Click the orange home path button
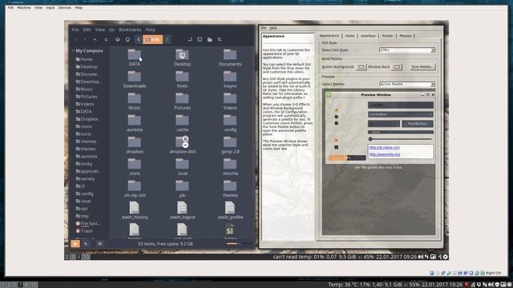Viewport: 513px width, 288px height. (x=153, y=39)
